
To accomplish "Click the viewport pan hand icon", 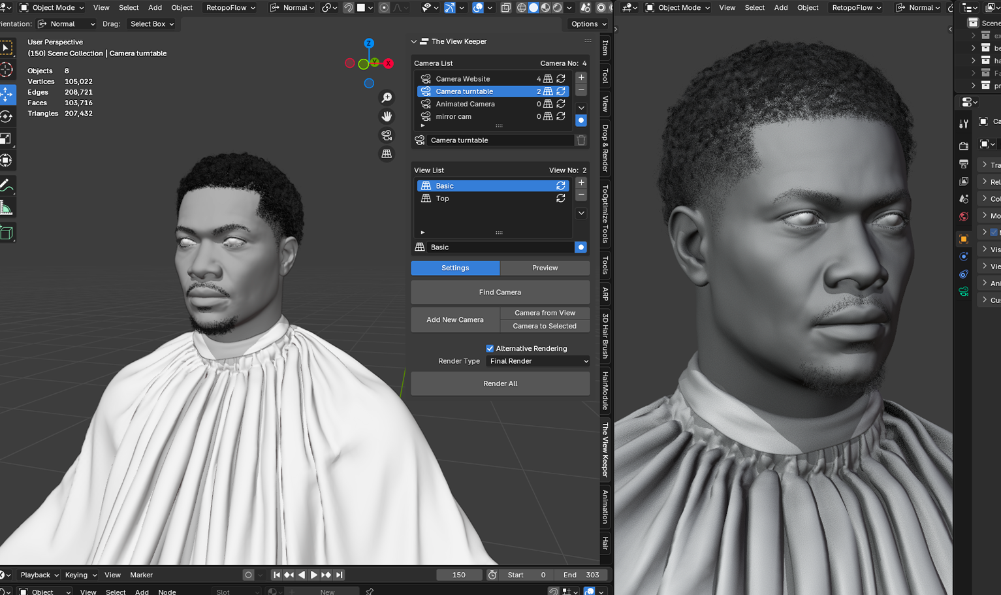I will pos(387,116).
